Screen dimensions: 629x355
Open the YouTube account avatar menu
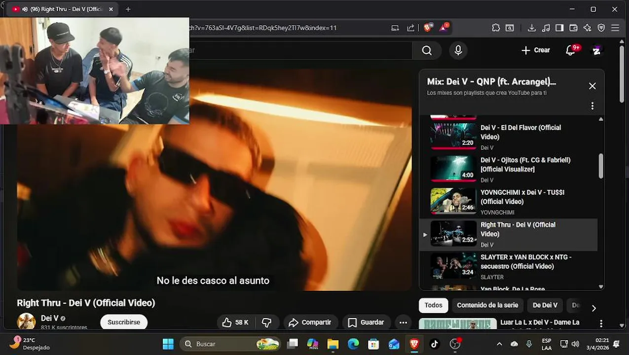point(596,50)
